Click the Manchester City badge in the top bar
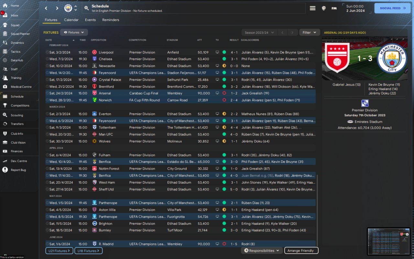414x259 pixels. [x=68, y=8]
